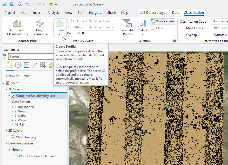Image resolution: width=228 pixels, height=165 pixels.
Task: Open the Overlap flag dropdown
Action: 193,35
